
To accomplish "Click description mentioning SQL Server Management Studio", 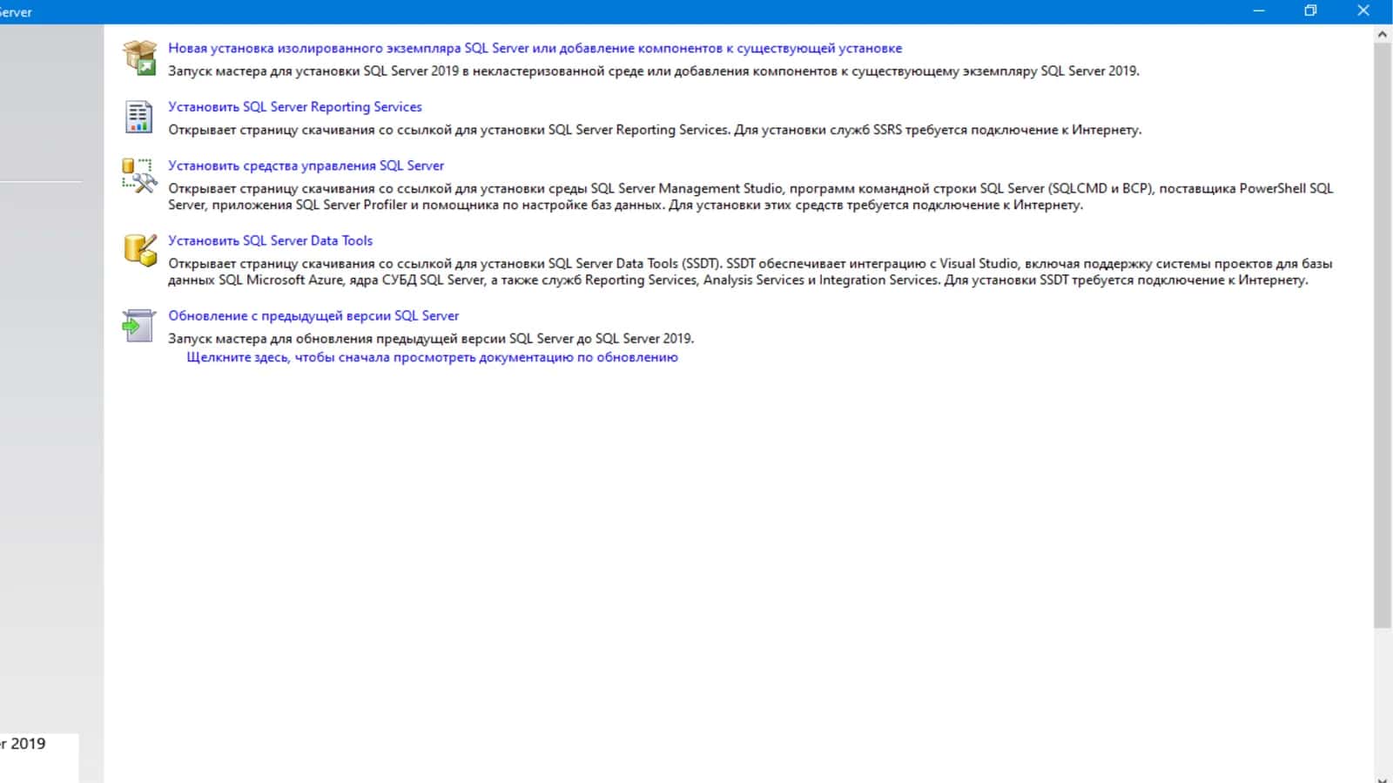I will pos(750,196).
